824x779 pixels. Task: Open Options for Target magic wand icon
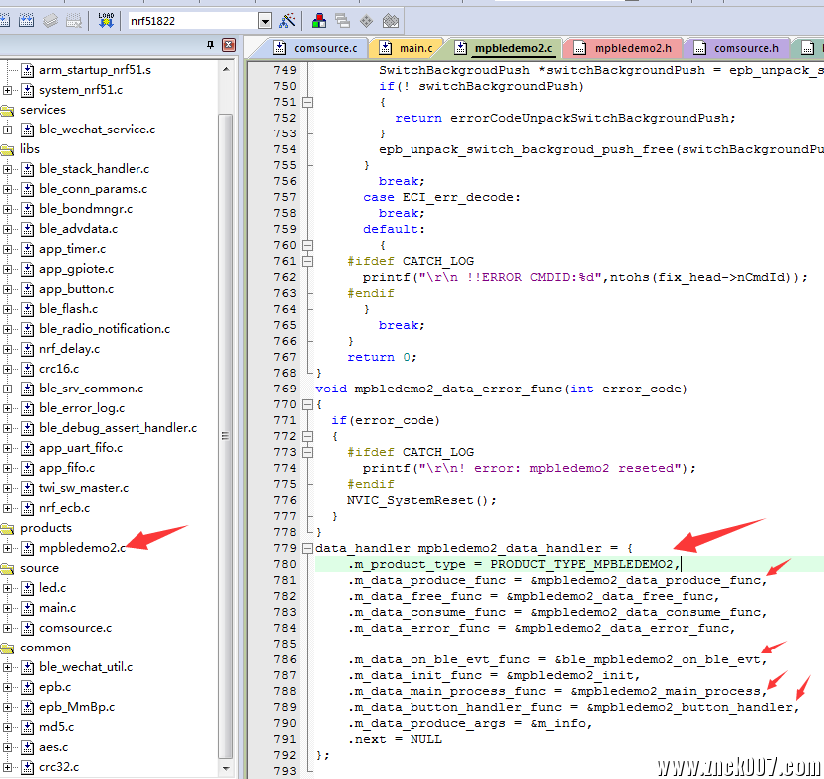point(287,21)
